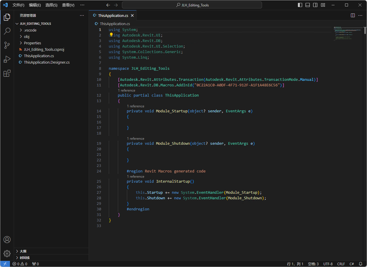Open the 选择(S) menu
Screen dimensions: 367x267
tap(51, 5)
